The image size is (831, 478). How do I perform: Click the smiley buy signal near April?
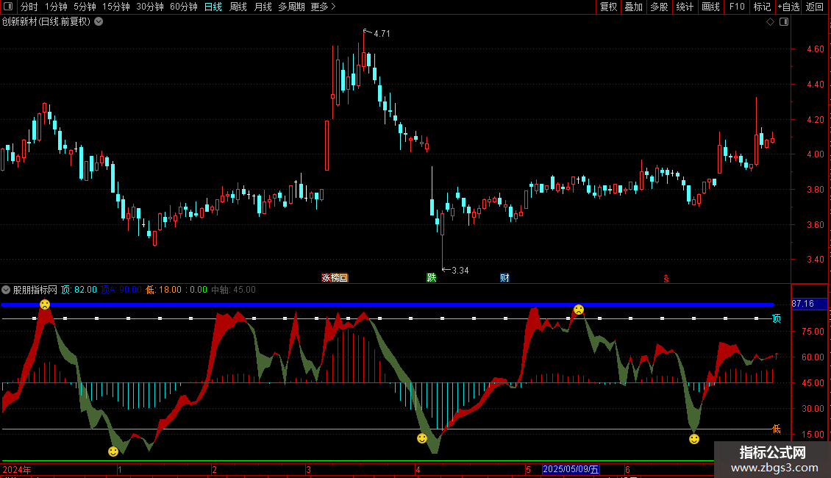pos(422,438)
